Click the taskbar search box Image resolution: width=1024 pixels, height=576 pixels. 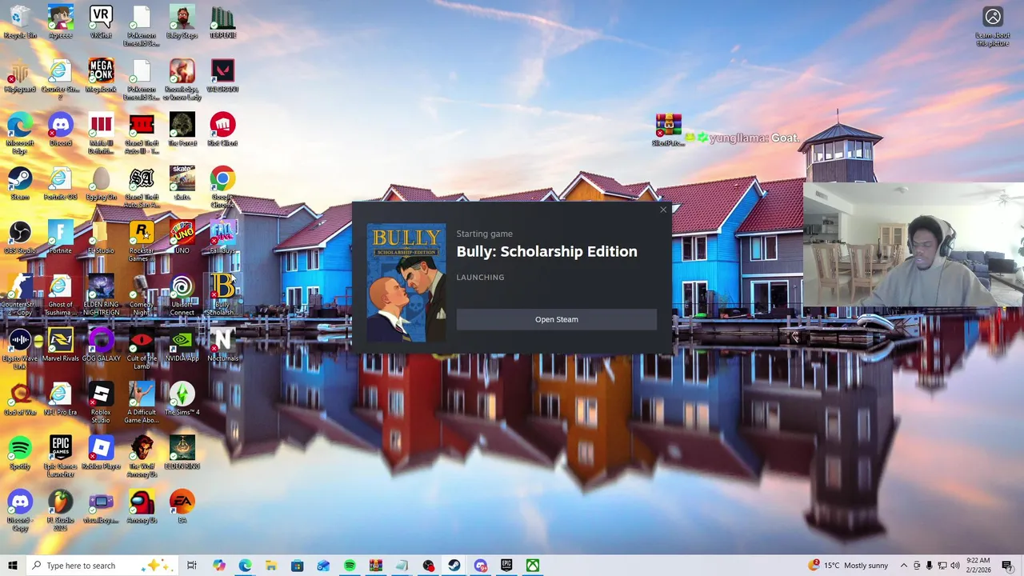point(102,566)
